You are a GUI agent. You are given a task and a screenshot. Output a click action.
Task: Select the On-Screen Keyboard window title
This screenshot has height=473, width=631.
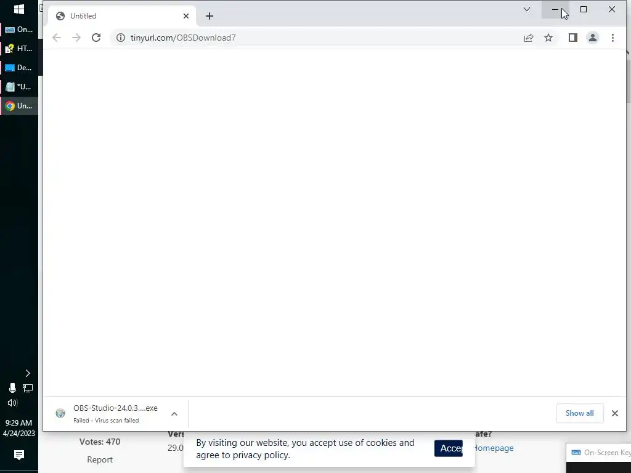tap(607, 453)
